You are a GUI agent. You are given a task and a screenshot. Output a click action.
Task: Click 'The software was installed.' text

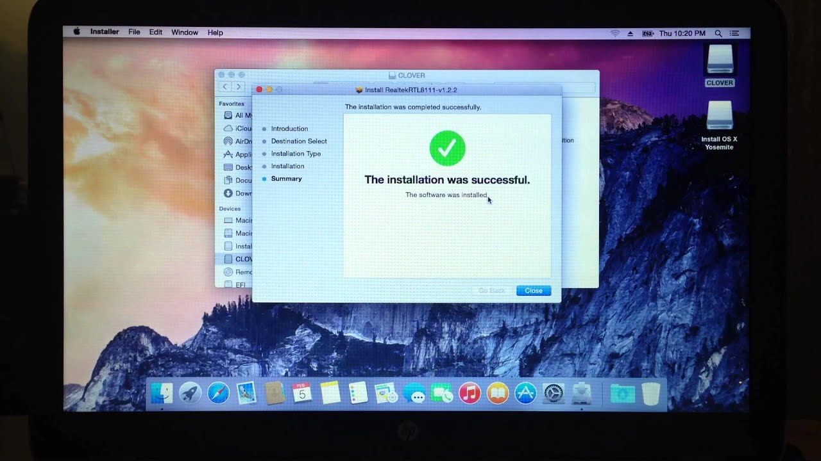tap(446, 195)
